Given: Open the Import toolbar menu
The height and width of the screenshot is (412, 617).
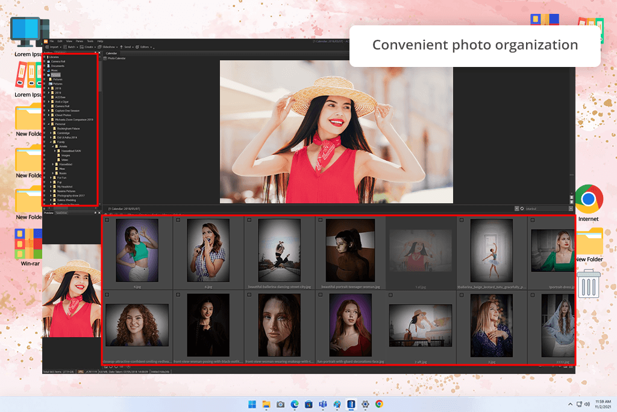Looking at the screenshot, I should coord(54,47).
